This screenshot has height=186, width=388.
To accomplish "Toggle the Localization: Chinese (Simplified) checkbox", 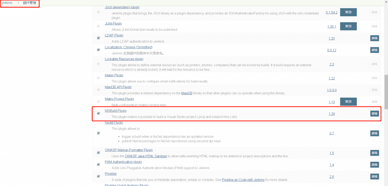I will [99, 50].
